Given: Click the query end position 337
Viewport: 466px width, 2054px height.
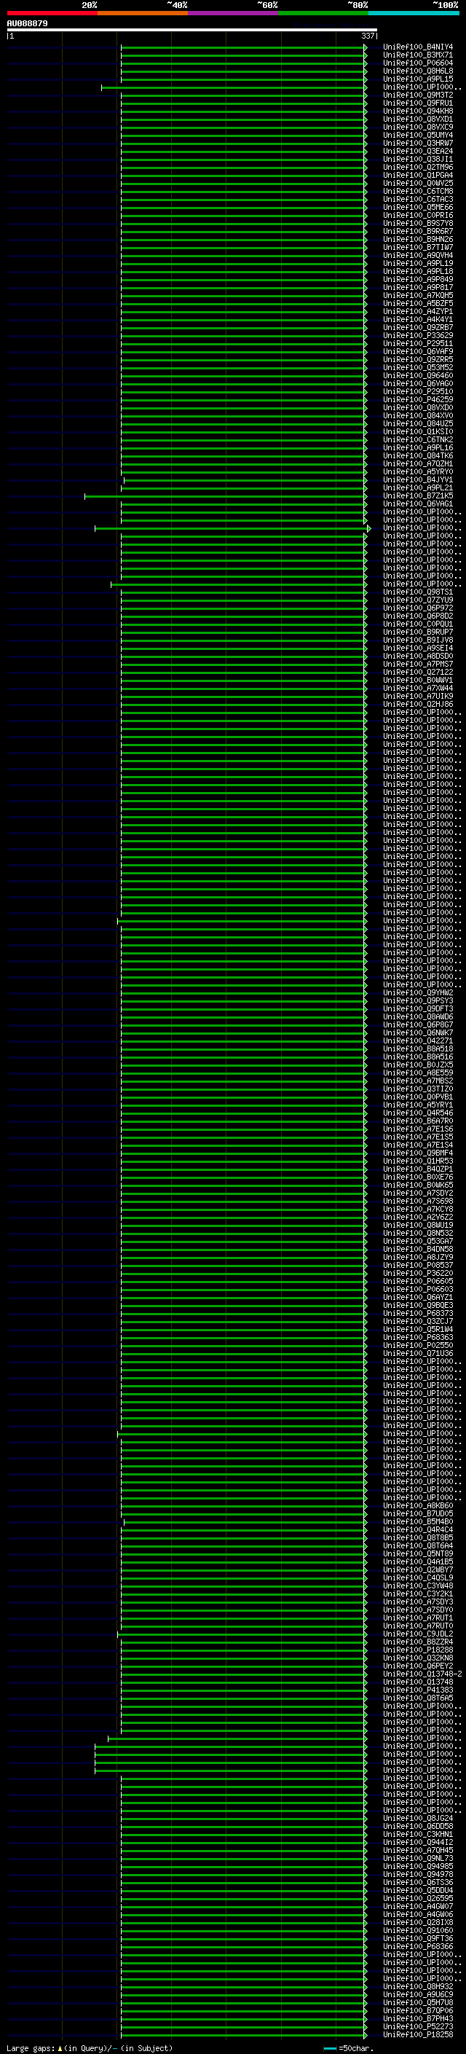Looking at the screenshot, I should tap(367, 36).
